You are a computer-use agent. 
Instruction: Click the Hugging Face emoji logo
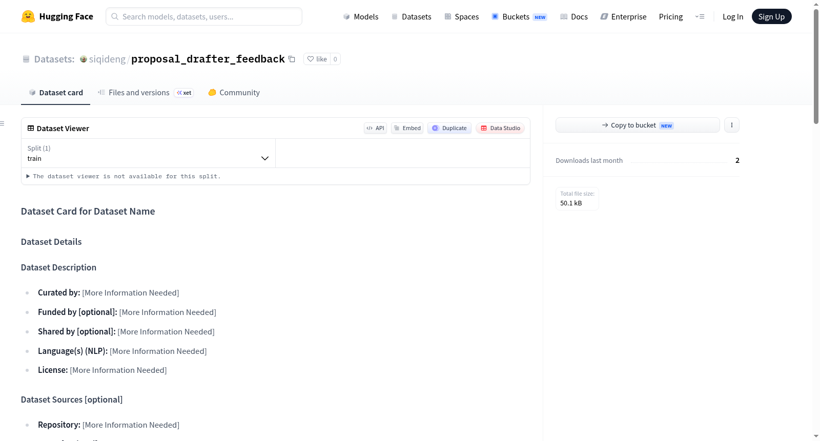(28, 16)
